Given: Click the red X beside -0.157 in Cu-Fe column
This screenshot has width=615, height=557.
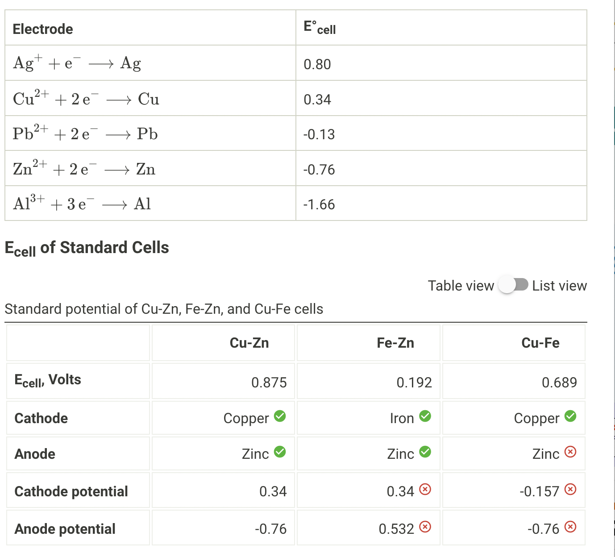Looking at the screenshot, I should [570, 489].
